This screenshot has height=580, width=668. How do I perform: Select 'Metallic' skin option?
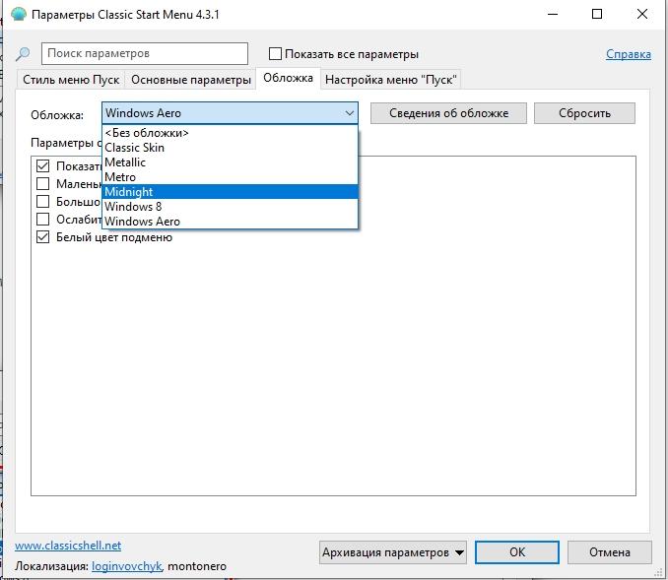(230, 162)
